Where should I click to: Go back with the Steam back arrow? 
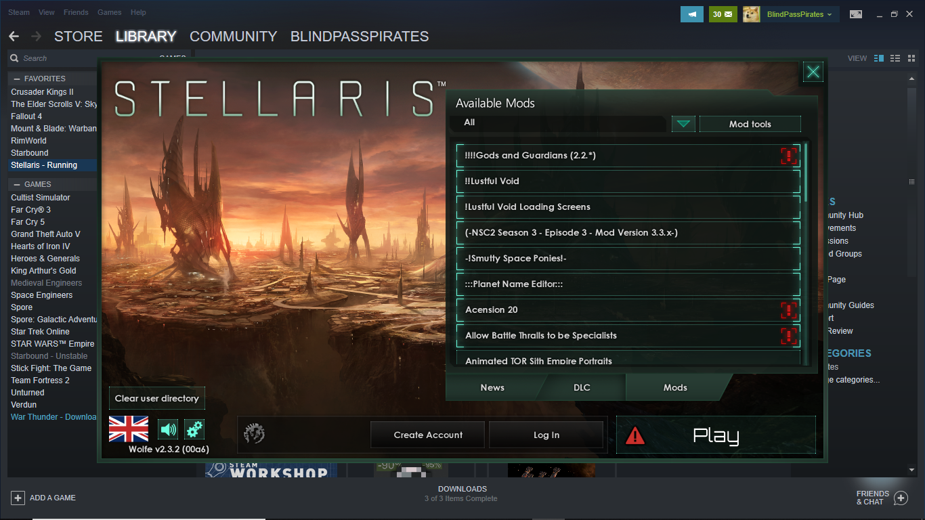[14, 37]
